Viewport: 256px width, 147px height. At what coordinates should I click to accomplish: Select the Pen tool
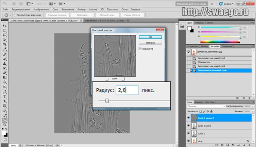coord(5,92)
